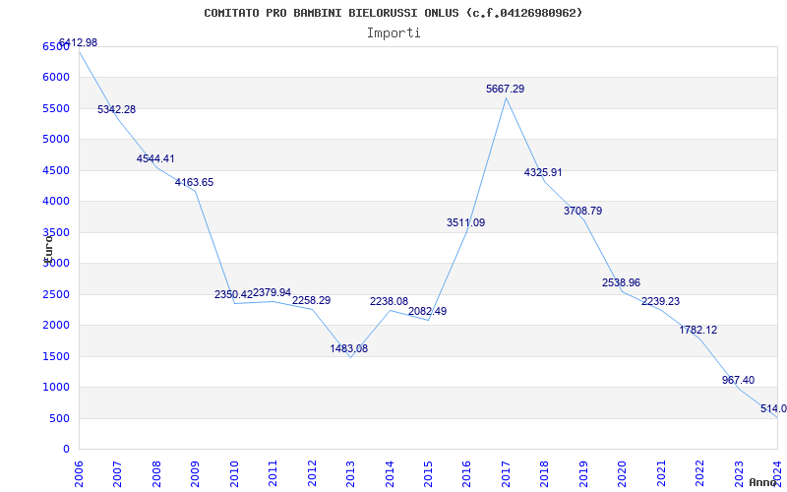Select the 2350.42 data label

233,294
